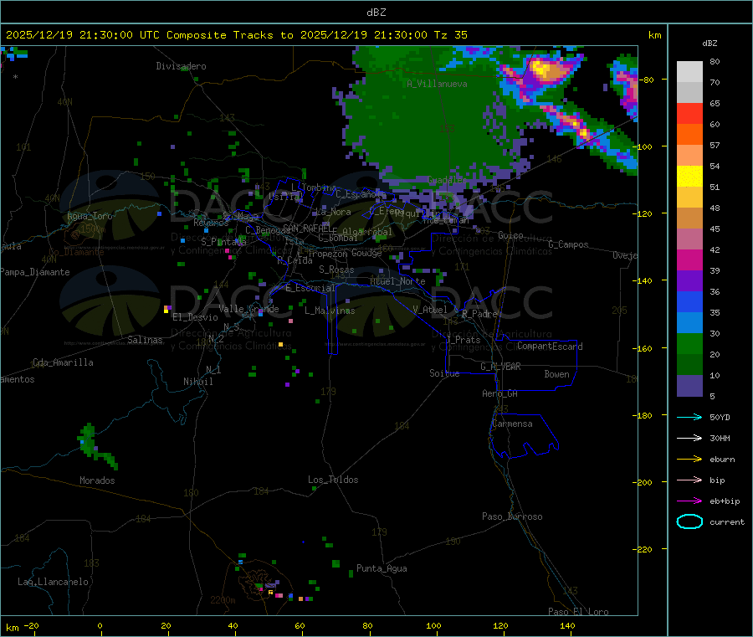The width and height of the screenshot is (753, 637).
Task: Click the Paso_El_Loro place label
Action: pyautogui.click(x=578, y=612)
